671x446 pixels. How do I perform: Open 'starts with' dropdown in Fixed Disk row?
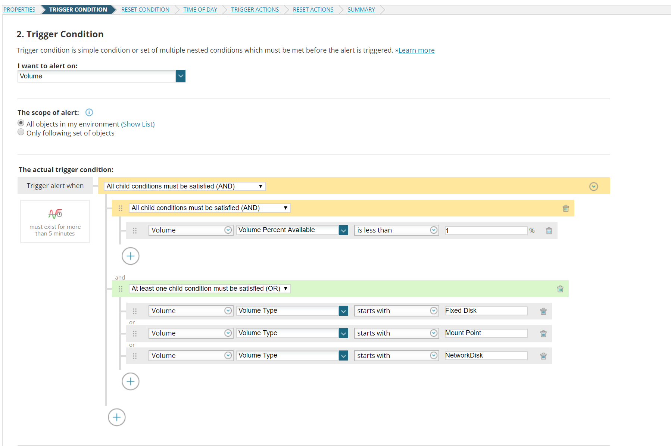click(396, 311)
